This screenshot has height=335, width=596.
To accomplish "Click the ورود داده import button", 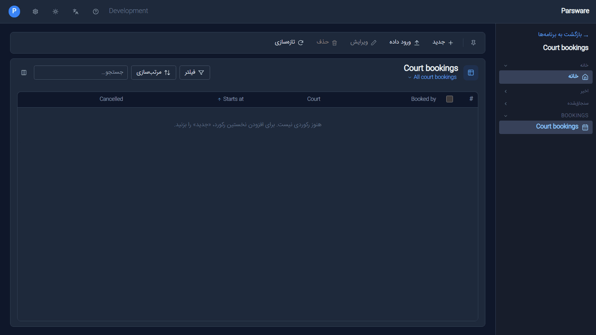I will (405, 42).
